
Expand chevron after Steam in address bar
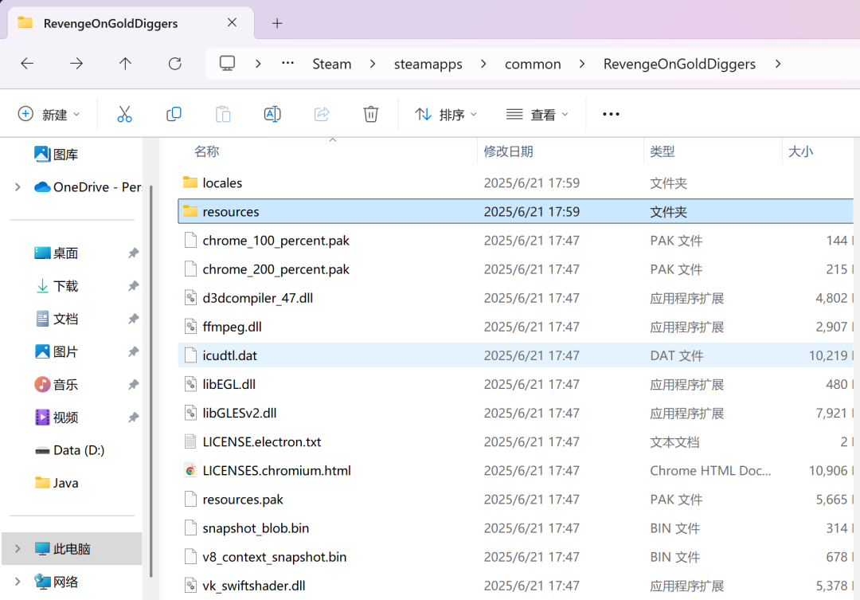(373, 64)
